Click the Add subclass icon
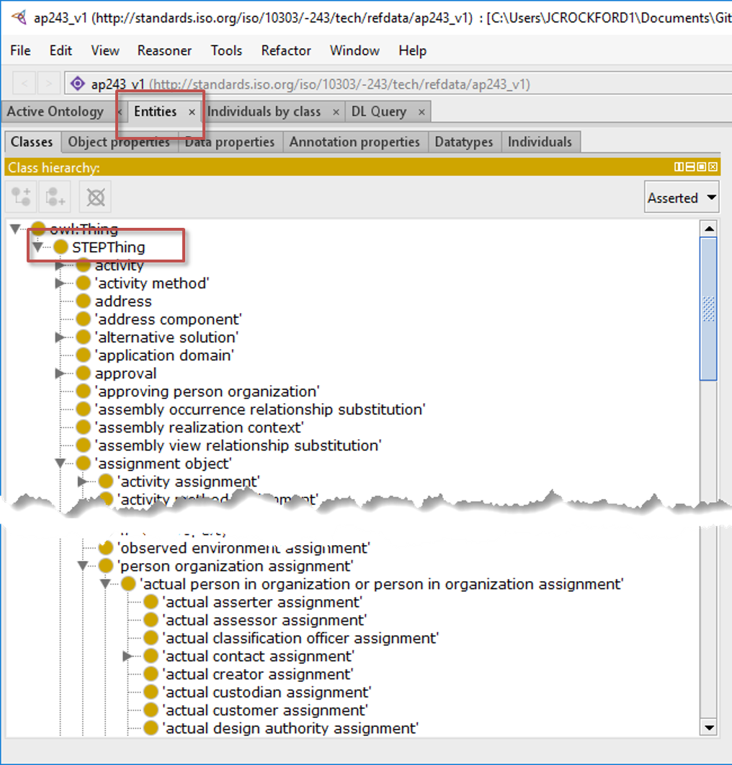Image resolution: width=732 pixels, height=765 pixels. pyautogui.click(x=22, y=197)
